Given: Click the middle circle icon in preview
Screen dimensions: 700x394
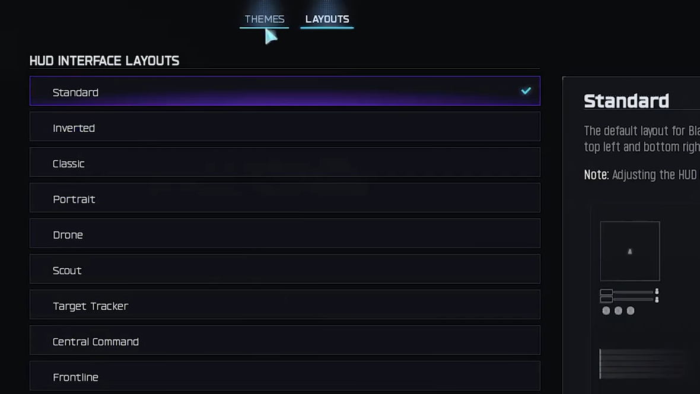Looking at the screenshot, I should pos(618,310).
